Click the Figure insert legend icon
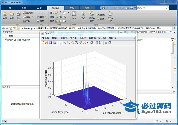The image size is (178, 125). 101,43
